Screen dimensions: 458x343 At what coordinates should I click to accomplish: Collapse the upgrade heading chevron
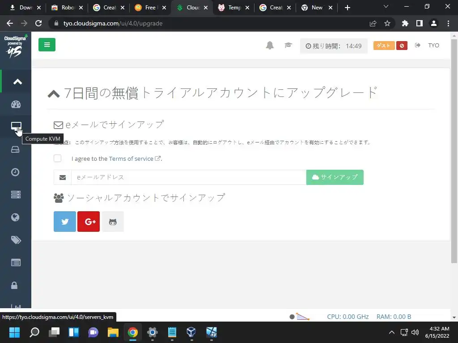[54, 94]
